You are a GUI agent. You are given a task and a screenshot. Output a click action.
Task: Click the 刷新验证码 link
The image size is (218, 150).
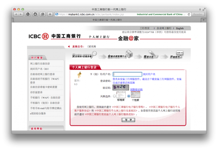tap(136, 89)
